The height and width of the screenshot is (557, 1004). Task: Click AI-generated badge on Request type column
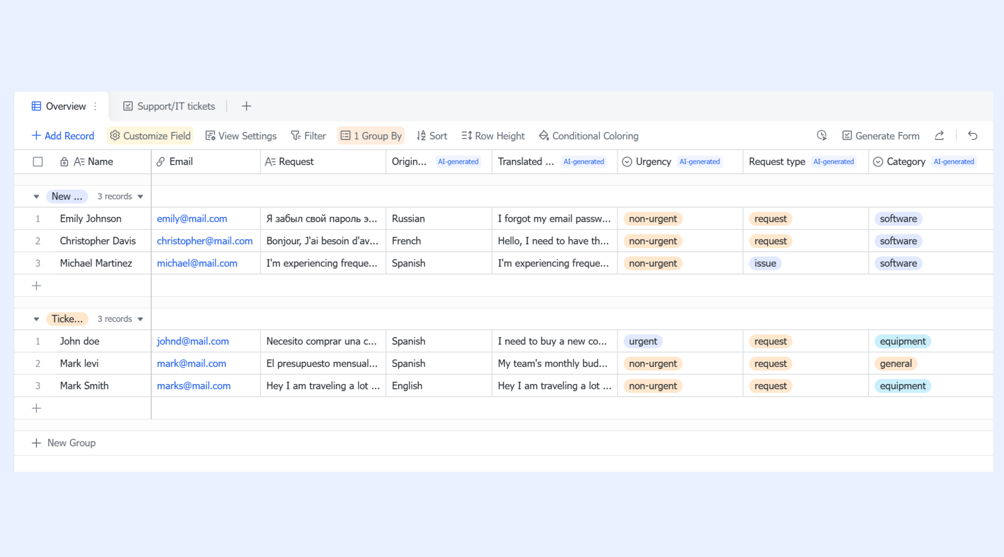833,162
